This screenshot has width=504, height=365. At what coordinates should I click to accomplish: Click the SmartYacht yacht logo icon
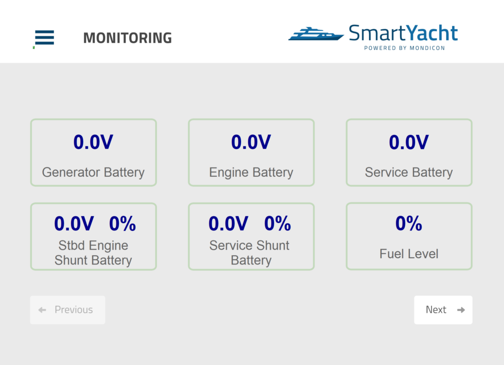click(x=316, y=33)
